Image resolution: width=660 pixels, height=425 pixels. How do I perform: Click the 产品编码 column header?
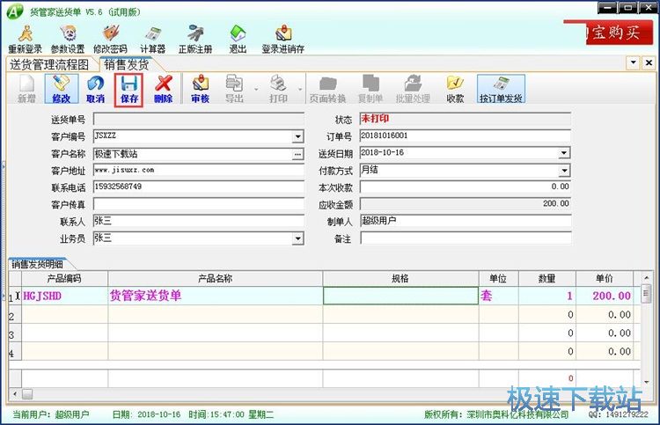[64, 279]
